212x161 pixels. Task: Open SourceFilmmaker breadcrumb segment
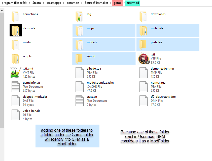(x=96, y=3)
